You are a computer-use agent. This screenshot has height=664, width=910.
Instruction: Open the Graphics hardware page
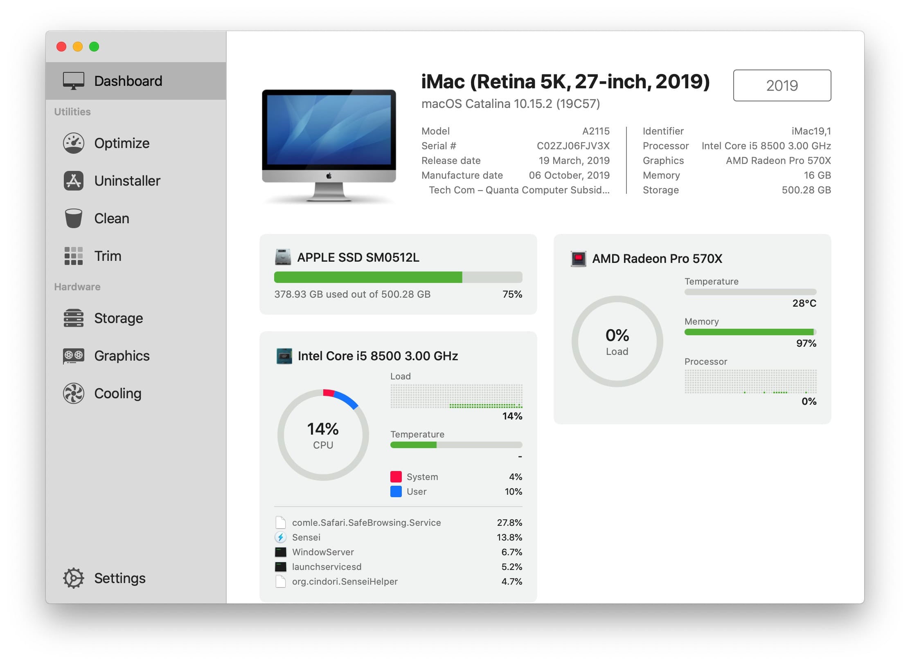(136, 356)
